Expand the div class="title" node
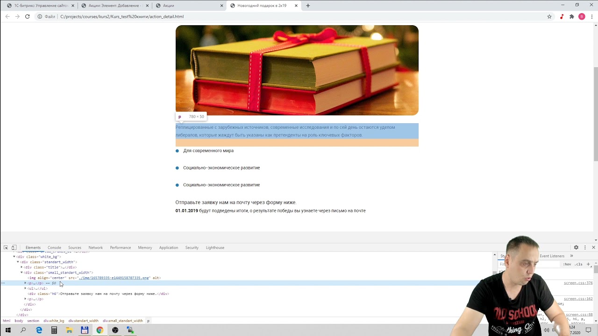The width and height of the screenshot is (598, 336). coord(21,267)
